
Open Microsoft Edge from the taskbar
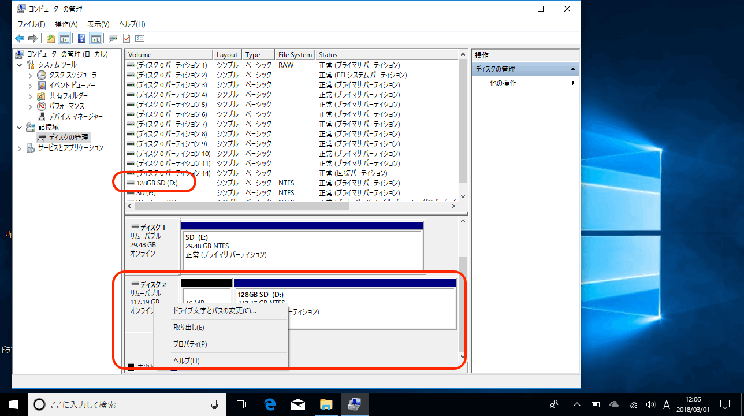click(x=270, y=404)
